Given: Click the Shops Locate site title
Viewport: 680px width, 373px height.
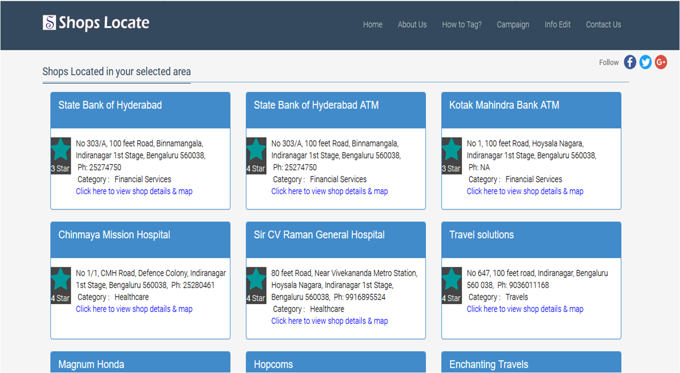Looking at the screenshot, I should (x=104, y=23).
